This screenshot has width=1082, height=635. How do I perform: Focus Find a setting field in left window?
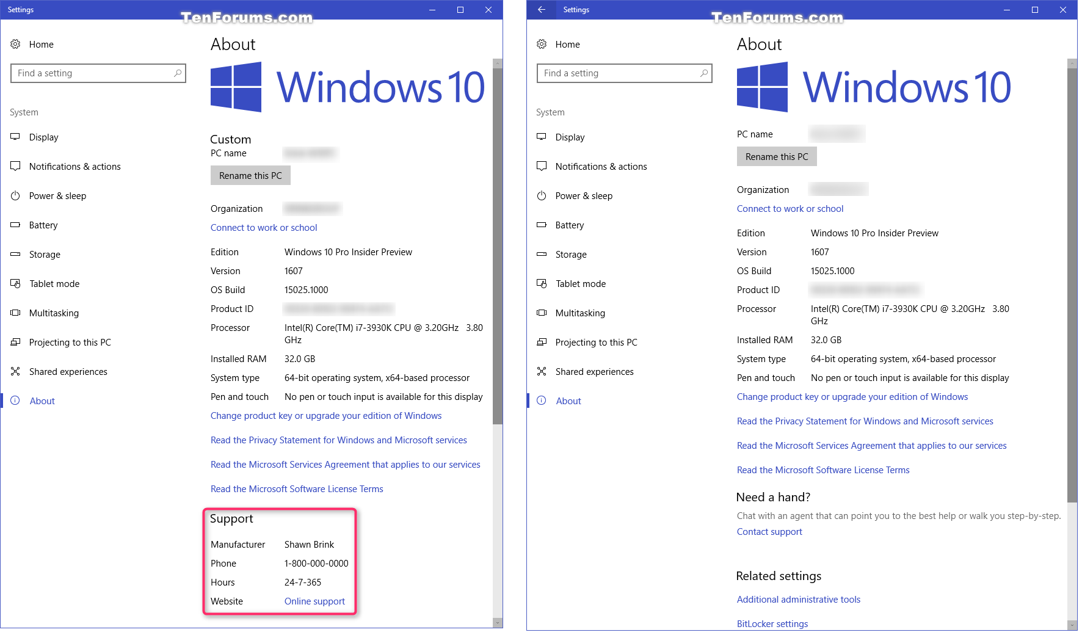tap(98, 73)
